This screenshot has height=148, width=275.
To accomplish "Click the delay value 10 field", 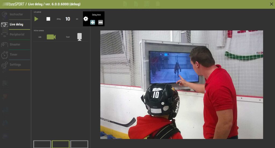I will [68, 19].
